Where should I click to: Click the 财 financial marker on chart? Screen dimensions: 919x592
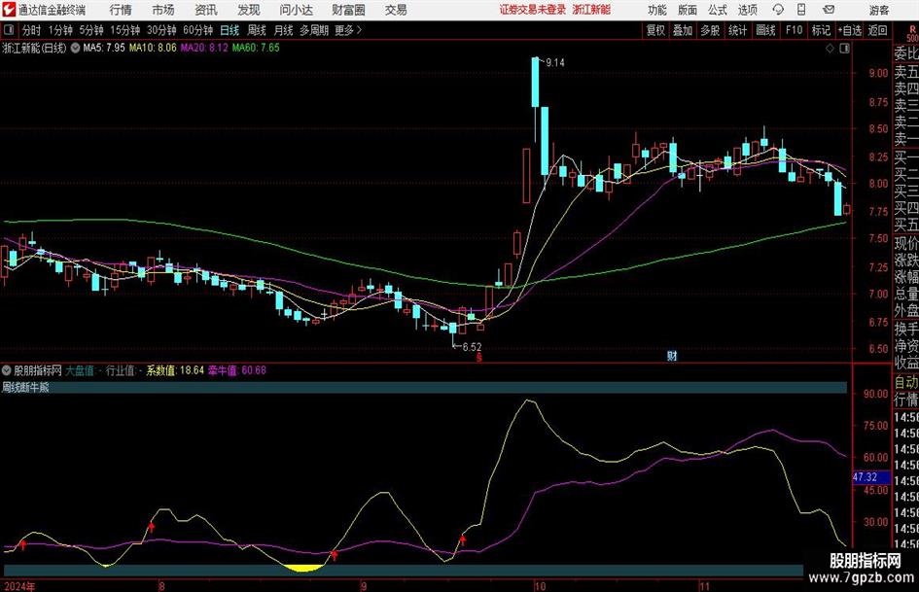tap(672, 356)
